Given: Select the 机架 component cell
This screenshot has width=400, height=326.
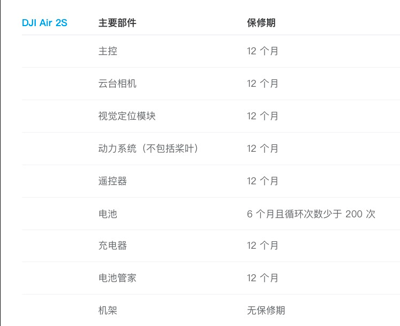Looking at the screenshot, I should tap(108, 311).
